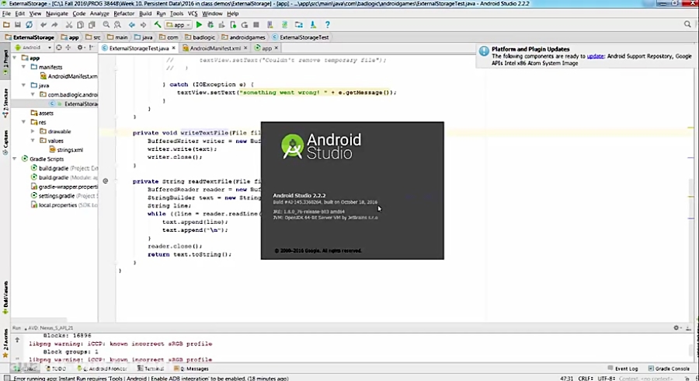
Task: Open the Refactor menu
Action: [x=123, y=13]
